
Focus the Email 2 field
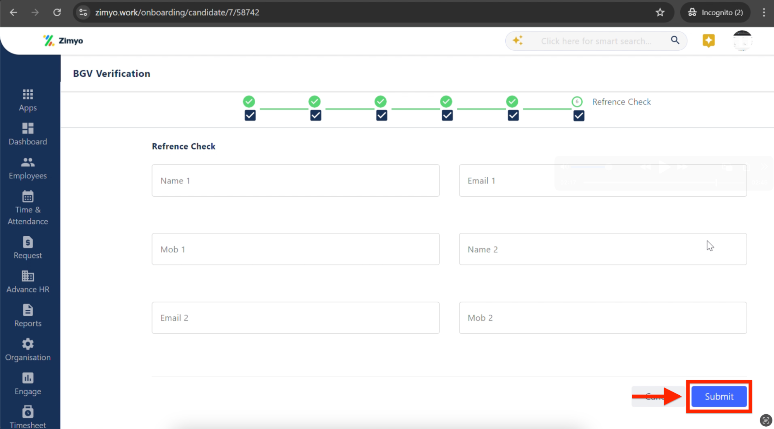click(x=295, y=318)
